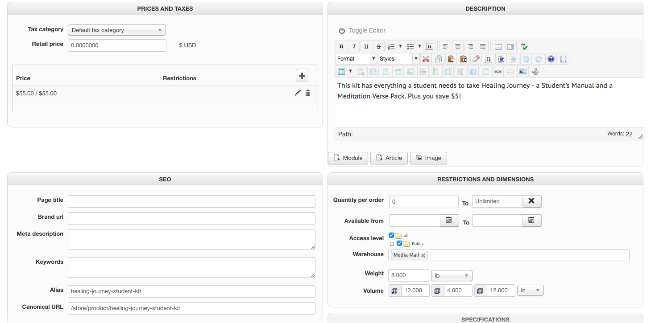Uncheck the 'all' access level checkbox
The height and width of the screenshot is (323, 651).
coord(391,235)
